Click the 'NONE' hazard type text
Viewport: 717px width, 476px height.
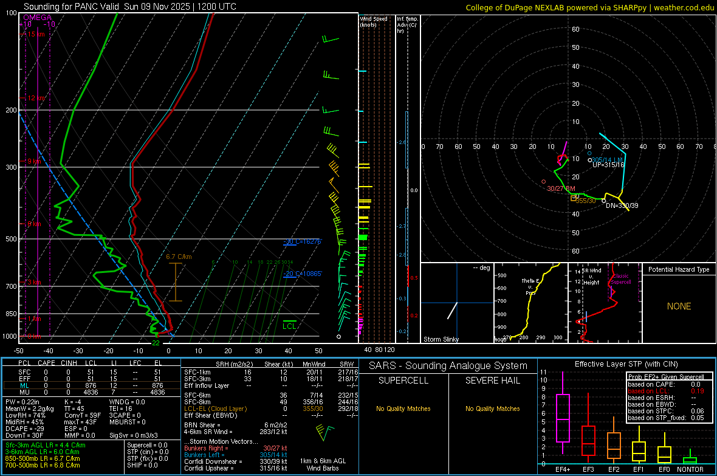coord(679,306)
